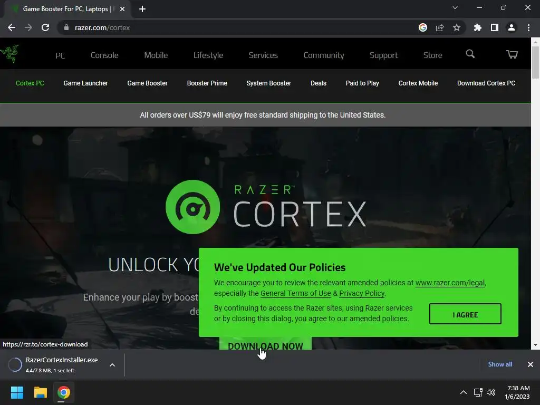Open the Console menu

104,55
